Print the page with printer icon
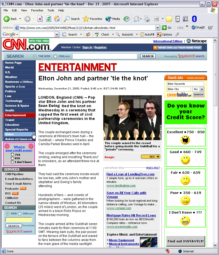The image size is (219, 255). pos(147,19)
